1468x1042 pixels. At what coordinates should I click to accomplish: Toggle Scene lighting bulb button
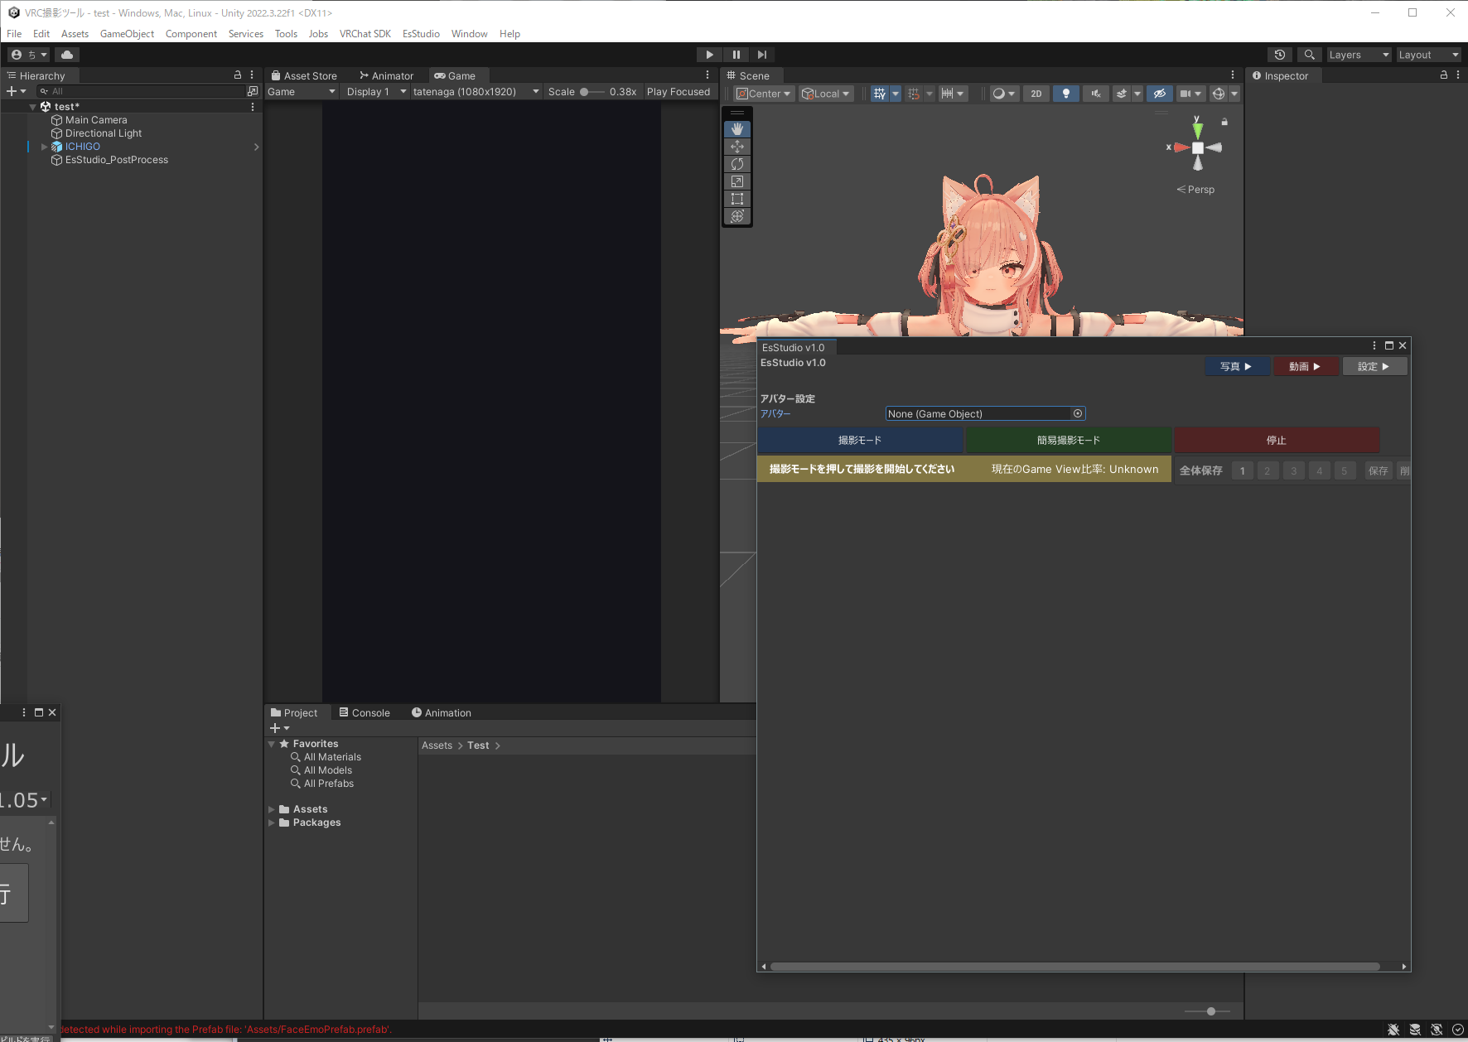1066,94
